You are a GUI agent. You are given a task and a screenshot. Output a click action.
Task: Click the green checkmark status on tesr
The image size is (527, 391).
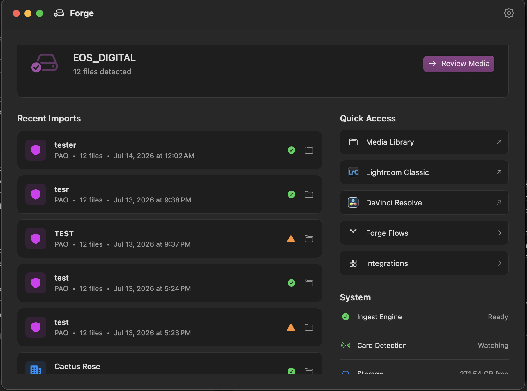tap(291, 194)
